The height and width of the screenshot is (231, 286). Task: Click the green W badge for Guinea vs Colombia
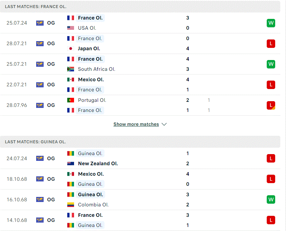click(x=271, y=200)
